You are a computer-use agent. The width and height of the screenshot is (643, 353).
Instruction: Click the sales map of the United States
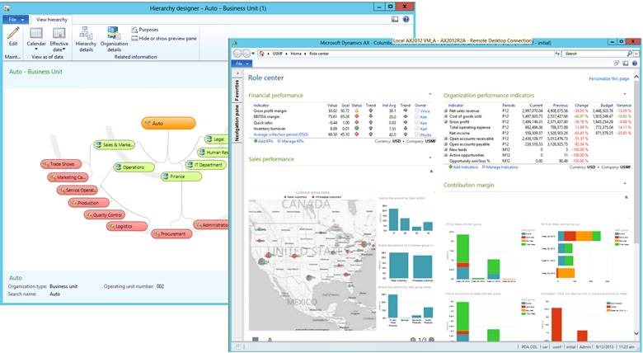click(312, 265)
